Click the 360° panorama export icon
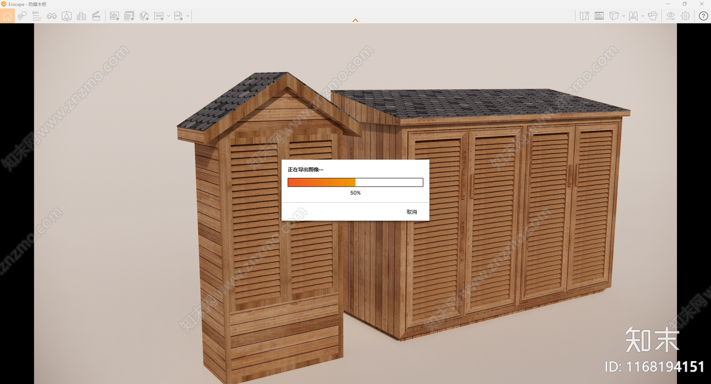This screenshot has width=711, height=384. [159, 16]
